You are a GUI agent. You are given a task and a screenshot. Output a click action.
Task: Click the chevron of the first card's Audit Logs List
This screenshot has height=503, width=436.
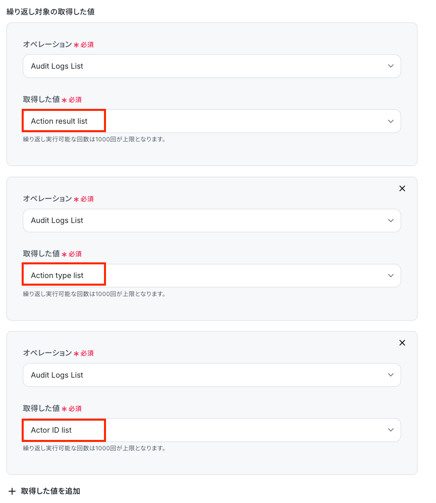pyautogui.click(x=391, y=66)
